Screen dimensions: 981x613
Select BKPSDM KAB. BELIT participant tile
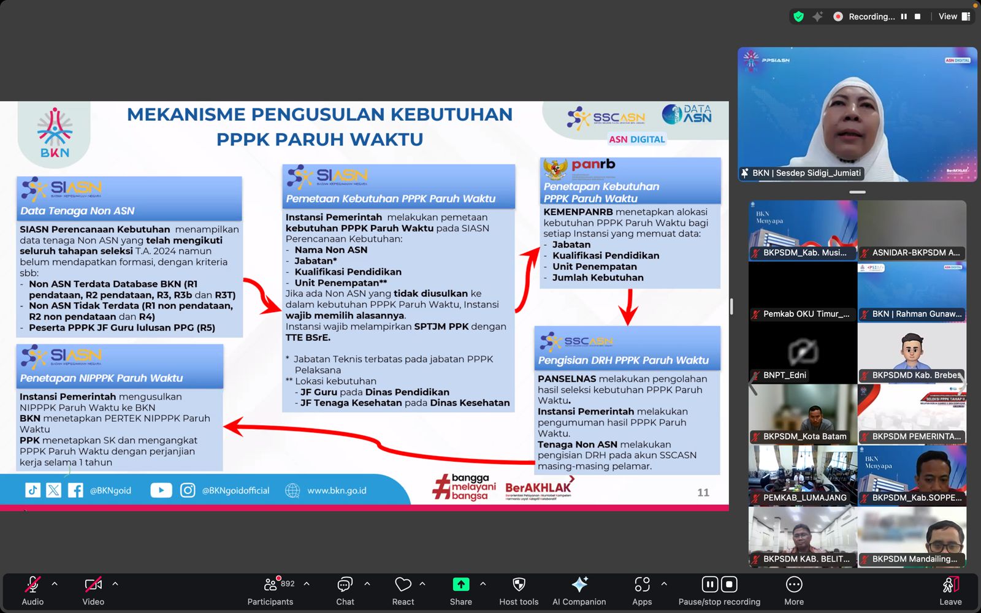tap(803, 537)
